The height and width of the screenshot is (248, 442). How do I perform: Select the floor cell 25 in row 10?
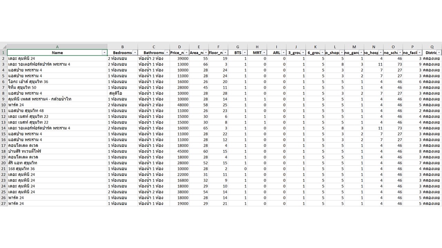[x=218, y=105]
